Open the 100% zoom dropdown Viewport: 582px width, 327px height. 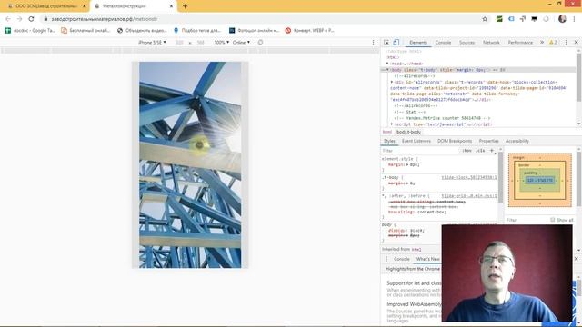point(222,43)
